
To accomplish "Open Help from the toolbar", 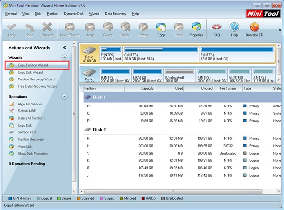I will pyautogui.click(x=234, y=29).
